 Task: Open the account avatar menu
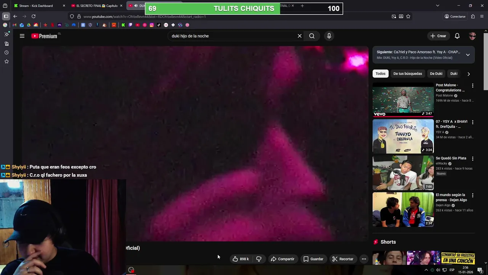tap(472, 36)
